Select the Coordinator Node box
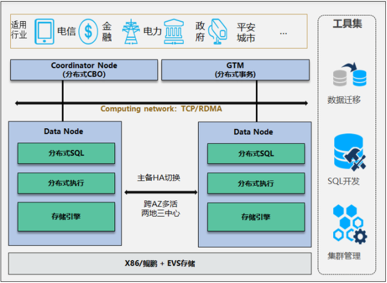The image size is (387, 283). point(84,70)
